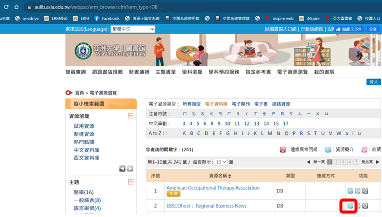Filter by 電子期刊 resource type
Image resolution: width=382 pixels, height=217 pixels.
point(241,104)
